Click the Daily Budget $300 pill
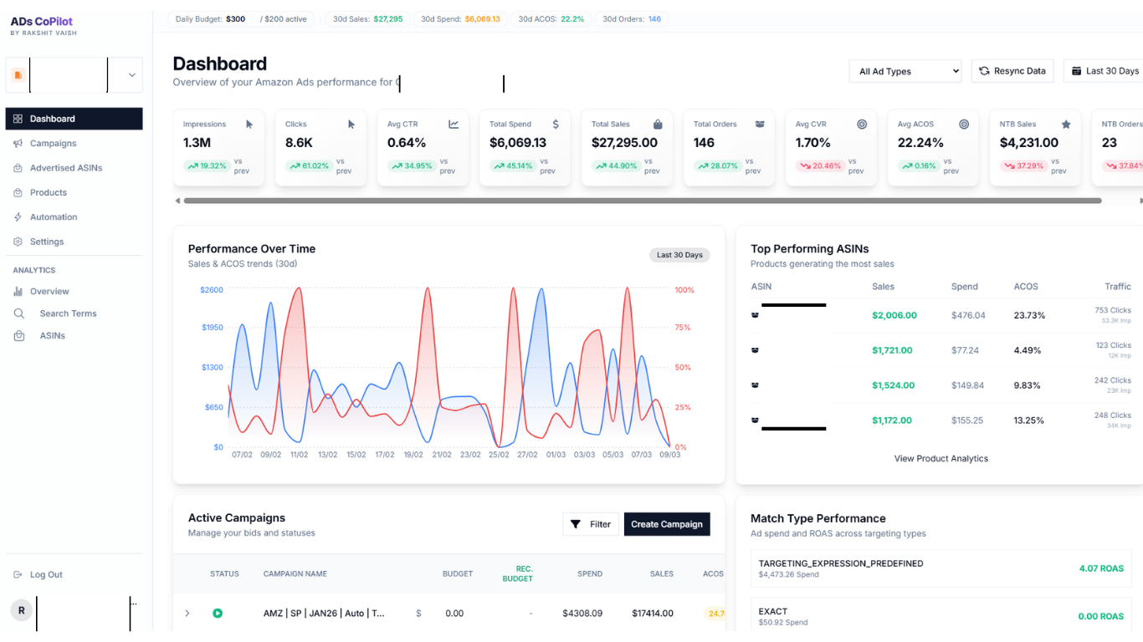1143x642 pixels. [241, 18]
